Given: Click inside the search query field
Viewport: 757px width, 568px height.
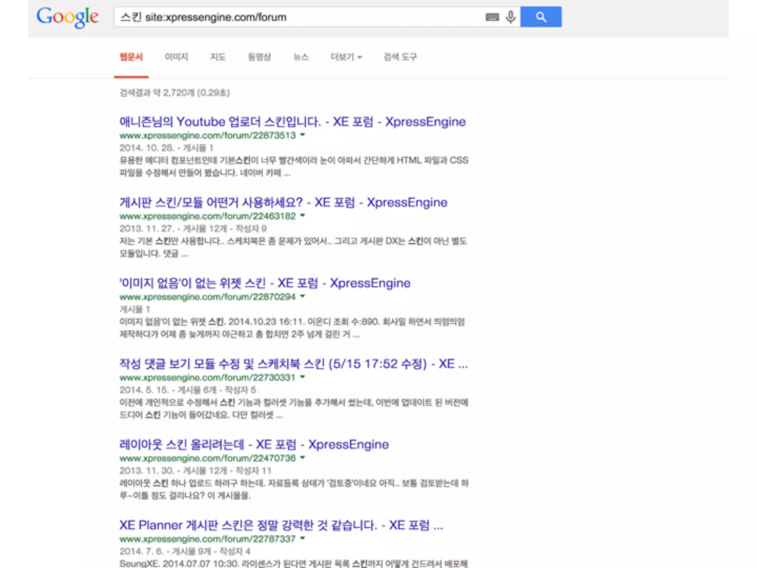Looking at the screenshot, I should 296,17.
